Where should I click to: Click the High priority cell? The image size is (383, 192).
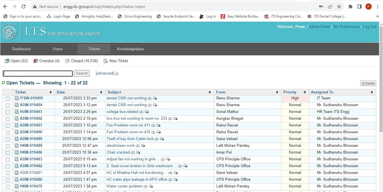(295, 98)
